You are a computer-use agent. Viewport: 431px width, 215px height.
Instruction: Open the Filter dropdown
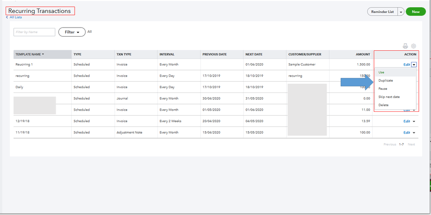click(x=72, y=32)
